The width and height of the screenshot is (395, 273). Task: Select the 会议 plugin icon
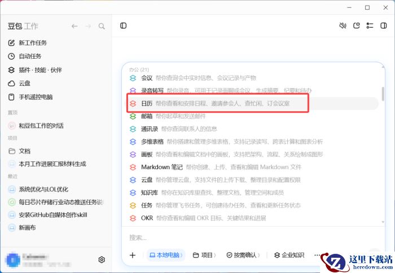[133, 78]
